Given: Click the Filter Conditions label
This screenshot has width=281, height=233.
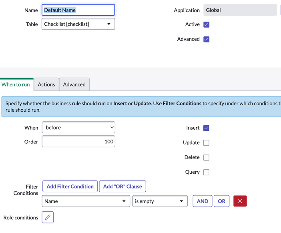Looking at the screenshot, I should (26, 190).
